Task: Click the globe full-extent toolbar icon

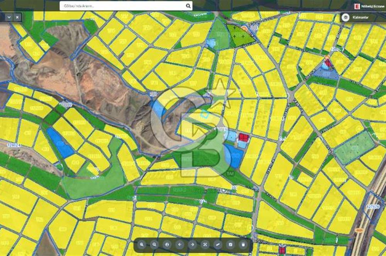Action: click(167, 245)
